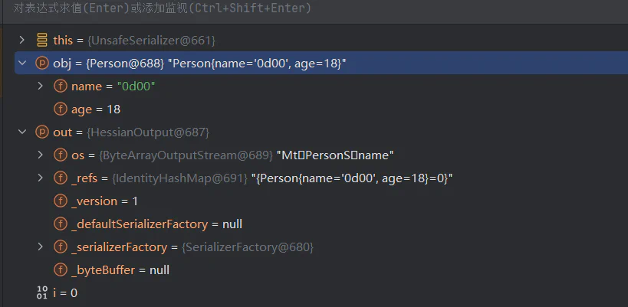The image size is (628, 307).
Task: Select the _defaultSerializerFactory = null row
Action: (321, 224)
